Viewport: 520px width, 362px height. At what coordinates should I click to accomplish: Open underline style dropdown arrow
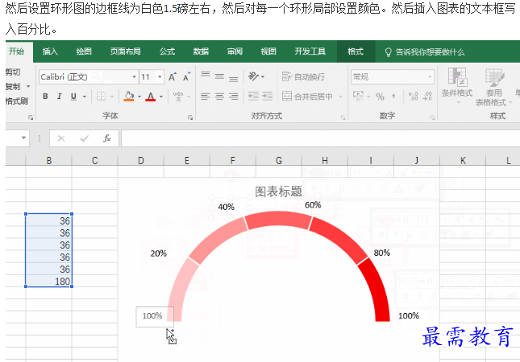85,97
